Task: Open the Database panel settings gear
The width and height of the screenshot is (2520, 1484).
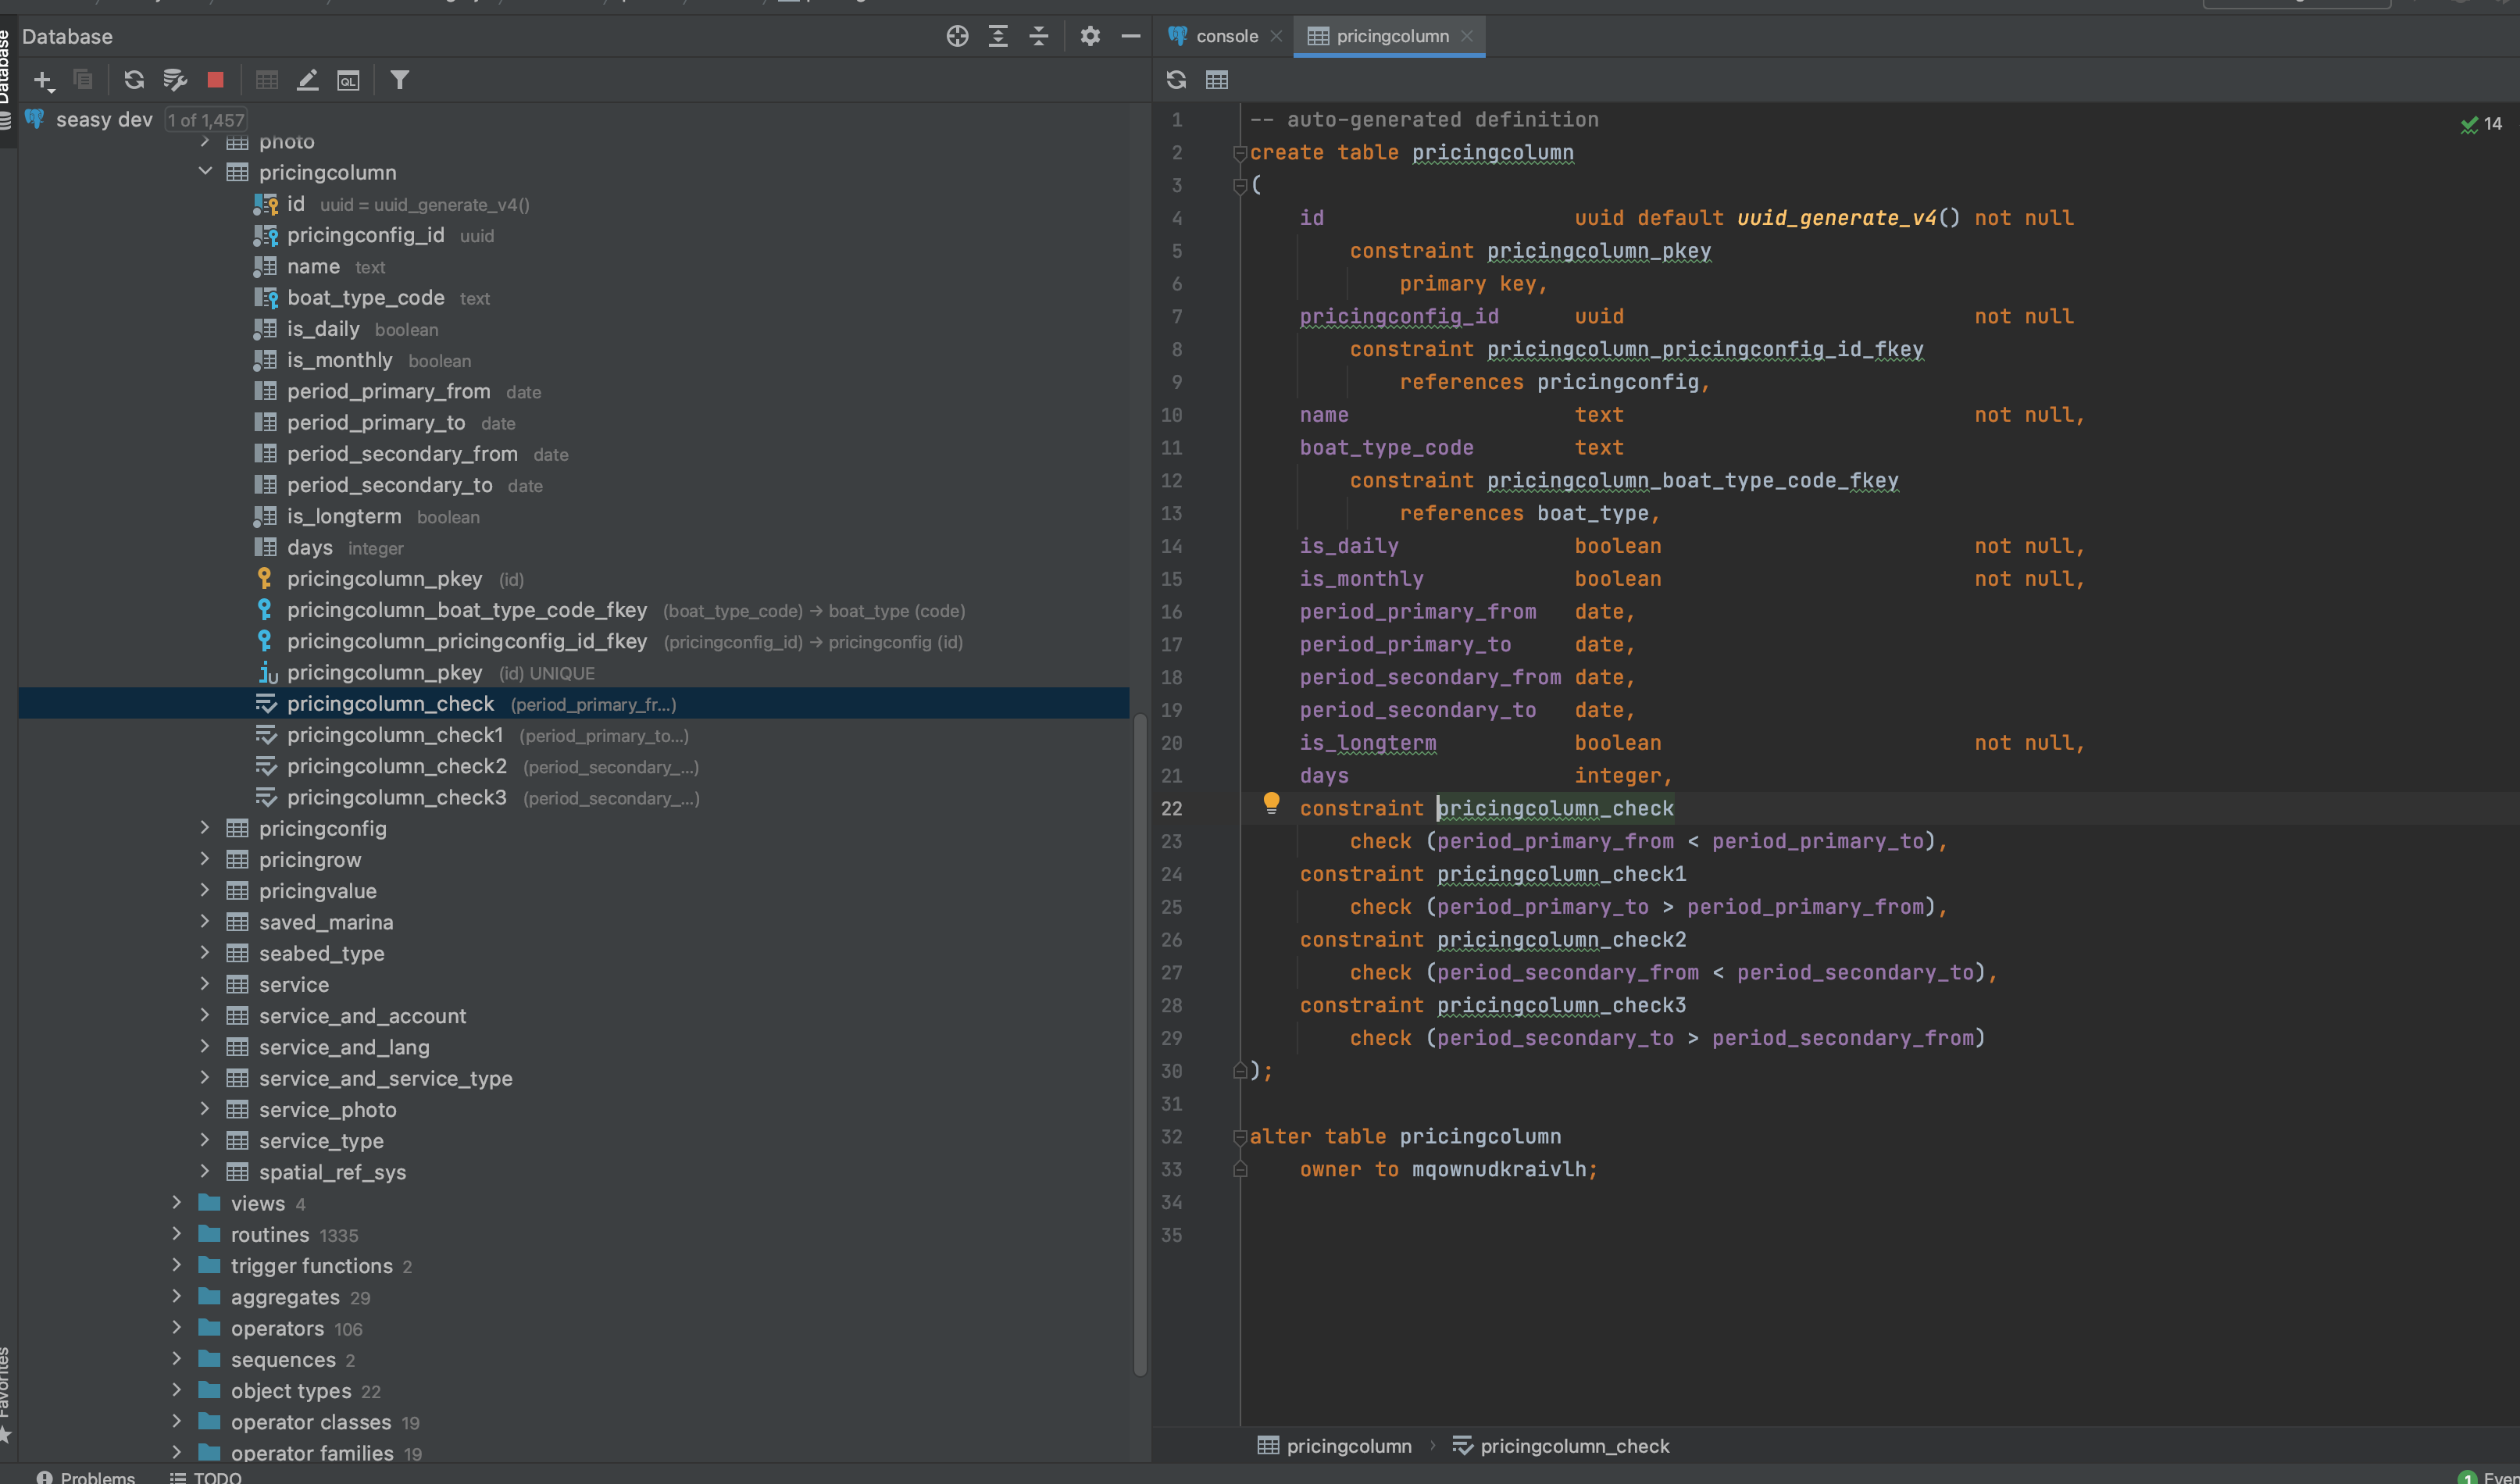Action: coord(1089,36)
